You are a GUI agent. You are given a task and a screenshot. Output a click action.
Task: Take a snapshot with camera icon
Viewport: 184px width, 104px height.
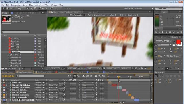(x=78, y=68)
